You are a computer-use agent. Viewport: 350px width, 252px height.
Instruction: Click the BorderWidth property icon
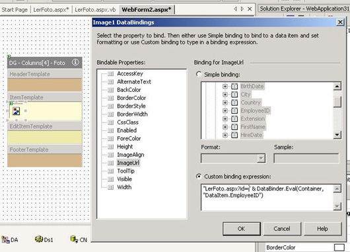pyautogui.click(x=110, y=114)
